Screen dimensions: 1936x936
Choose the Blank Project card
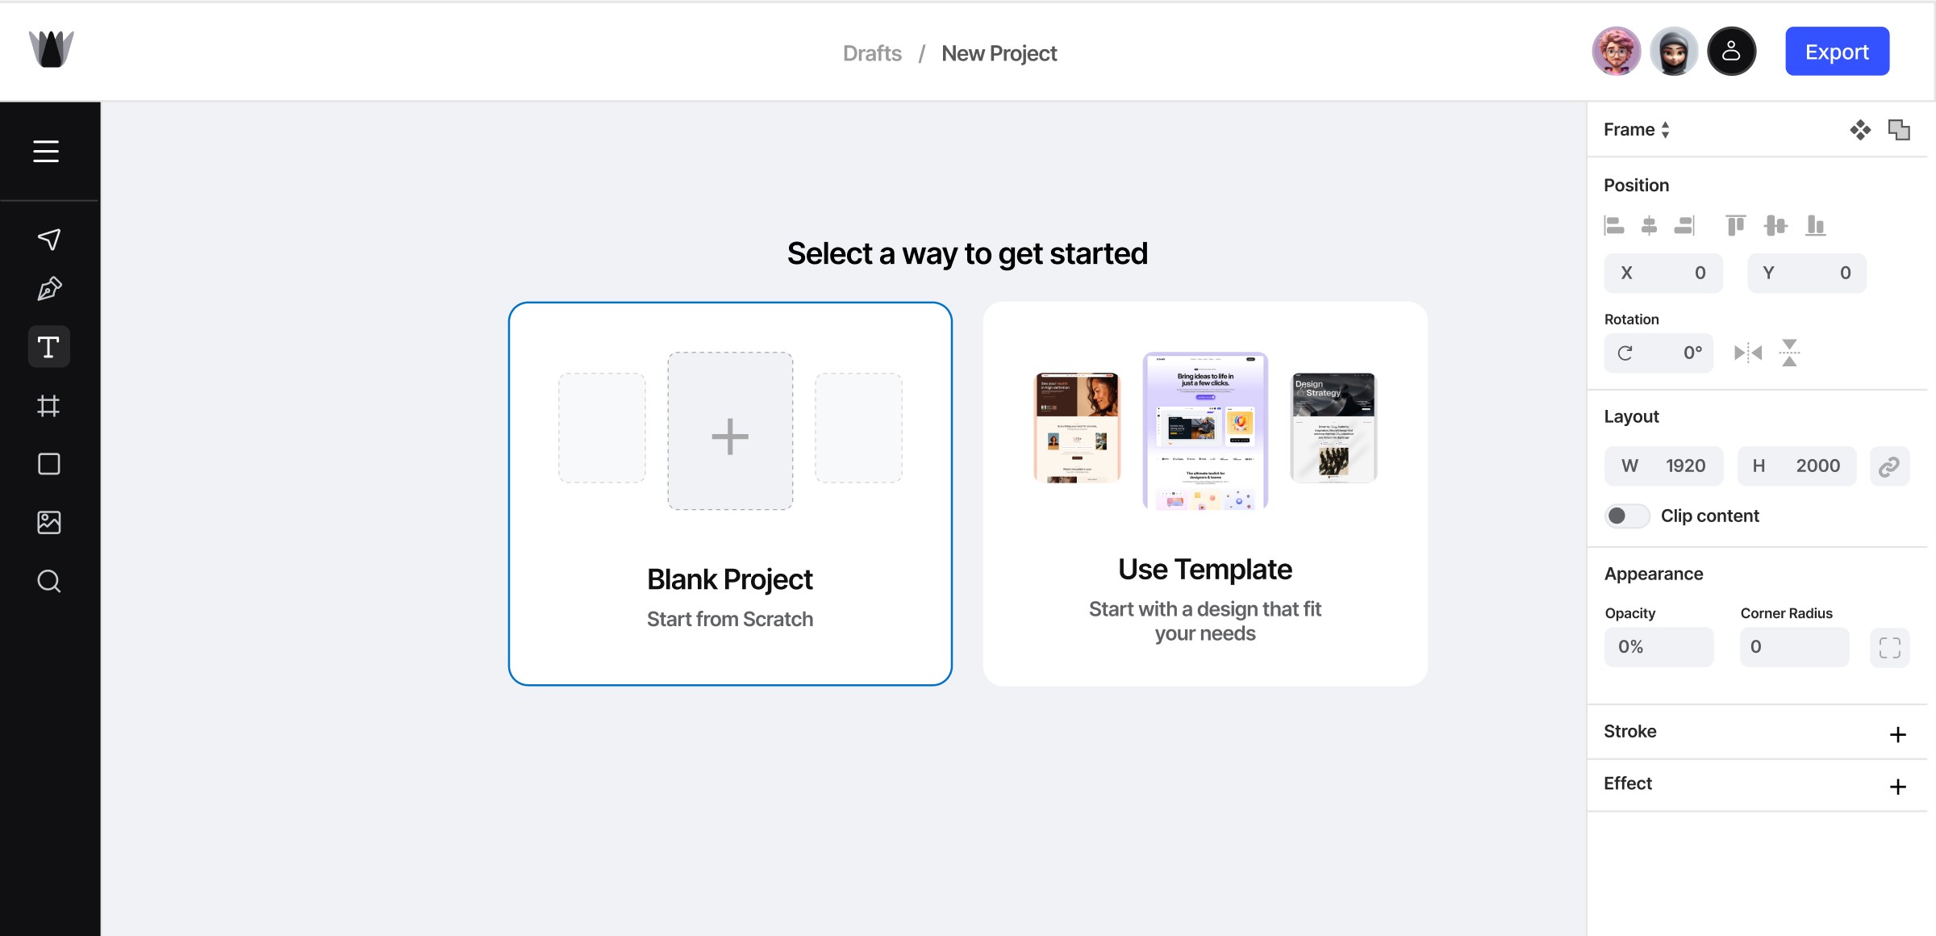coord(730,494)
